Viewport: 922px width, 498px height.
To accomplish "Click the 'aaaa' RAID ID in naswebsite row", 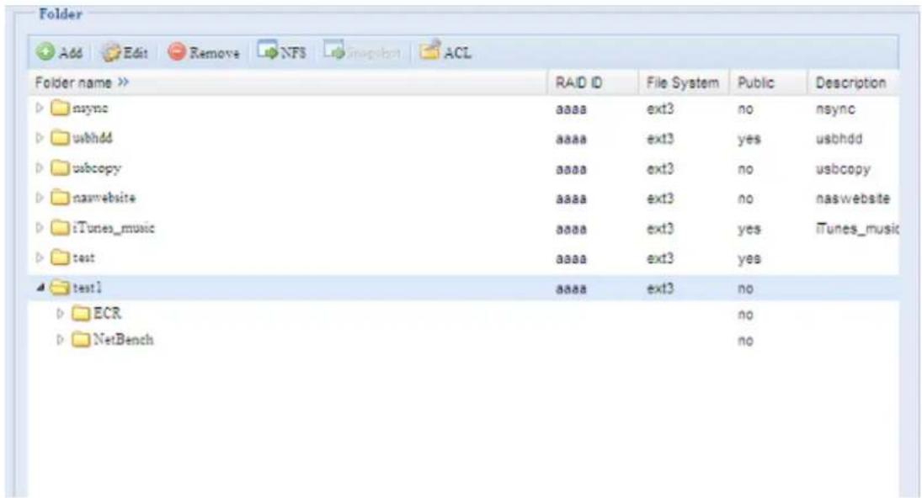I will pos(571,199).
